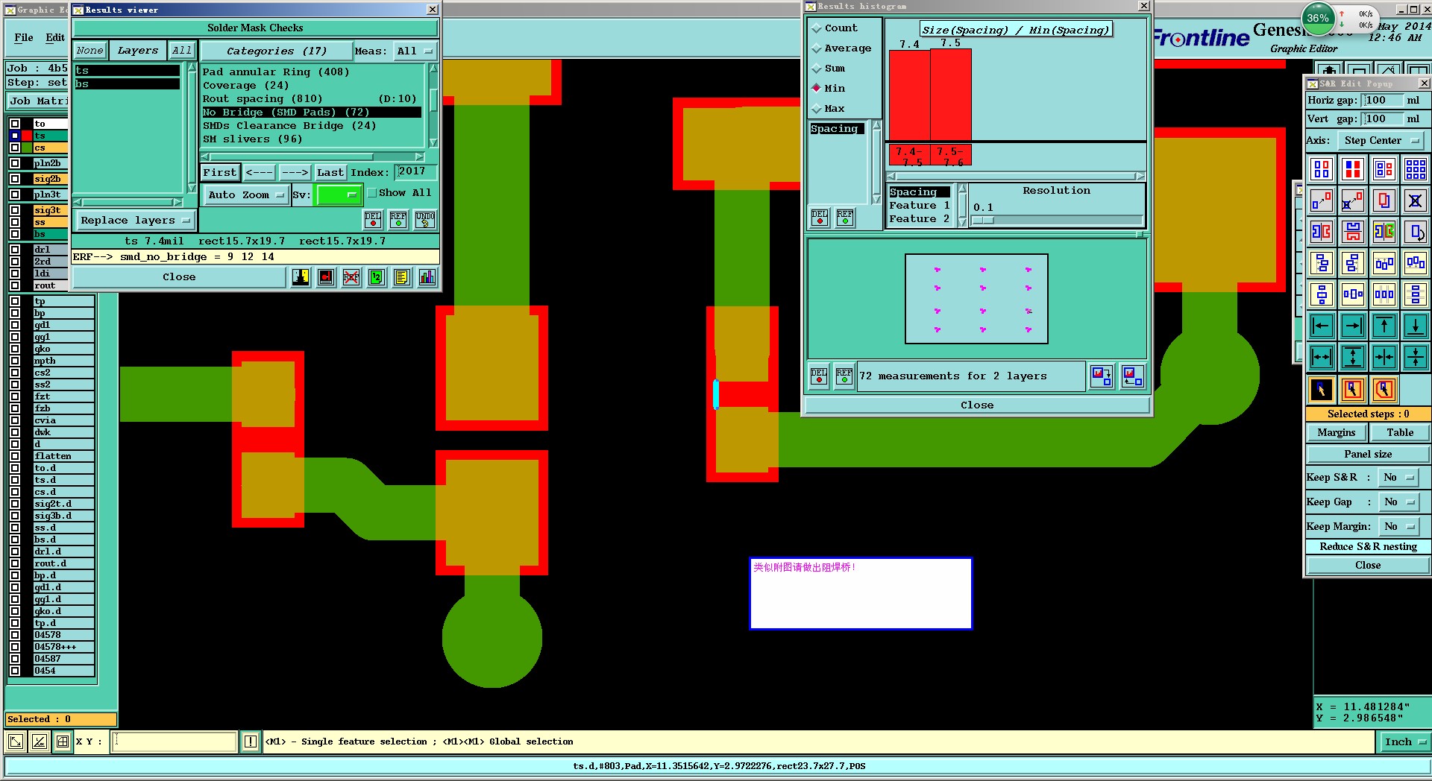Click the REF icon in Results viewer
The image size is (1432, 781).
tap(399, 219)
